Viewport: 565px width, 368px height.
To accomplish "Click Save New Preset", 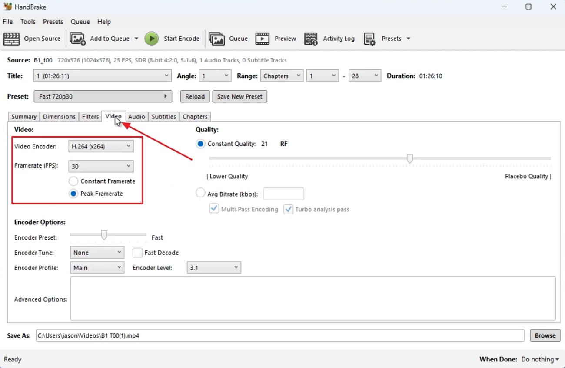I will [x=239, y=96].
